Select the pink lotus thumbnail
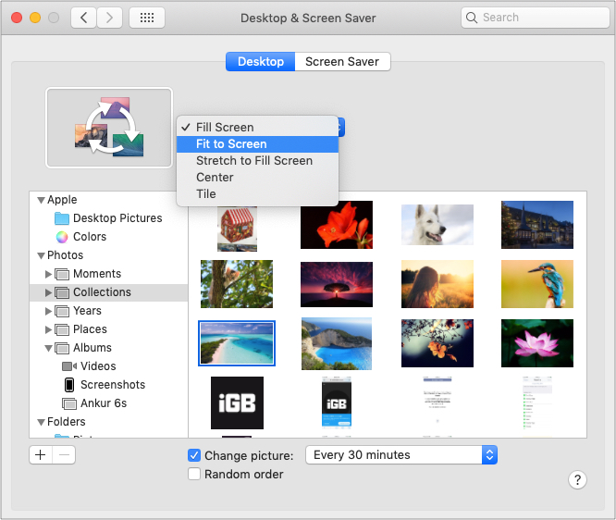 pos(537,343)
